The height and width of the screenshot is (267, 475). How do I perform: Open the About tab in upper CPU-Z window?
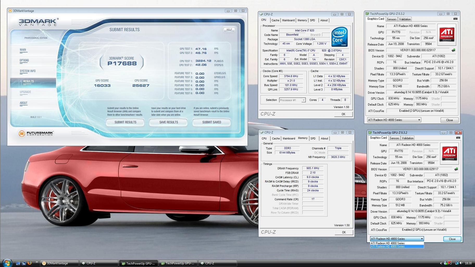tap(324, 20)
